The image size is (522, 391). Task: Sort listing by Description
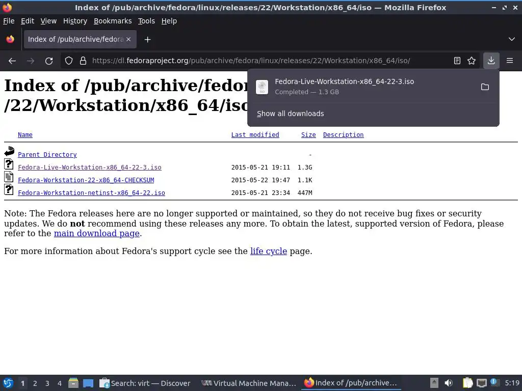click(343, 134)
